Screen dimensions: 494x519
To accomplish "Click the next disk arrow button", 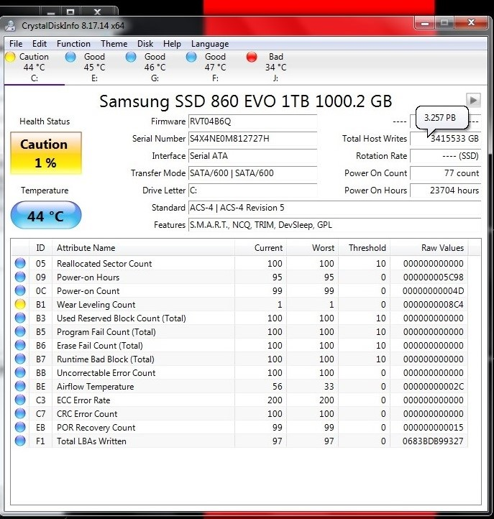I will [x=473, y=100].
